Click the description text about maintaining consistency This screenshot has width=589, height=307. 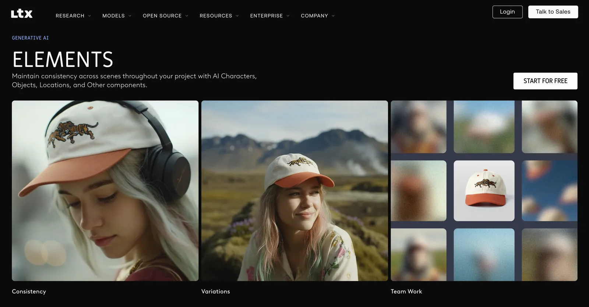(x=134, y=81)
